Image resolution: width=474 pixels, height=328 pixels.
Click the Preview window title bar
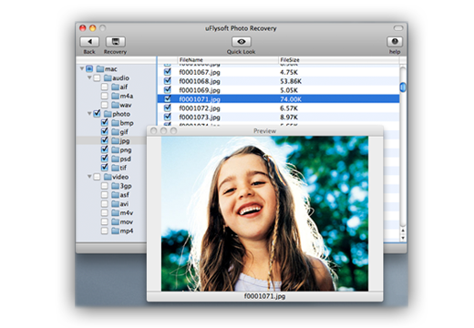tap(264, 131)
